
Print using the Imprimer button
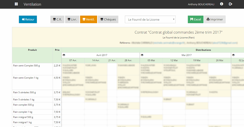tap(215, 19)
